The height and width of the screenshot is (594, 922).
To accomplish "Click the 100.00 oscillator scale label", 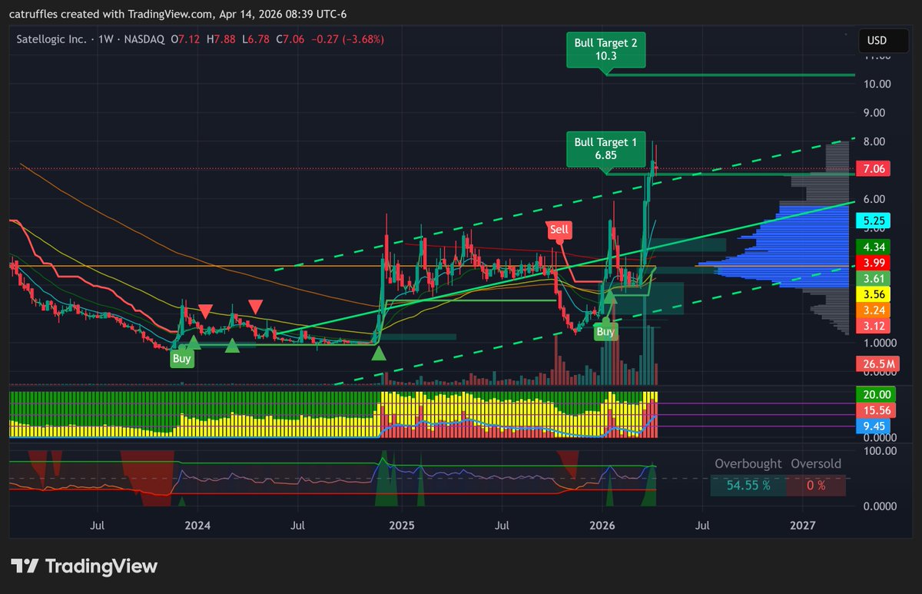I will coord(880,450).
